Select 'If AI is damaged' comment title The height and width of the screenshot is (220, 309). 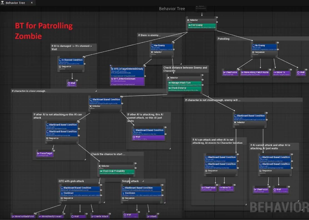[x=72, y=48]
